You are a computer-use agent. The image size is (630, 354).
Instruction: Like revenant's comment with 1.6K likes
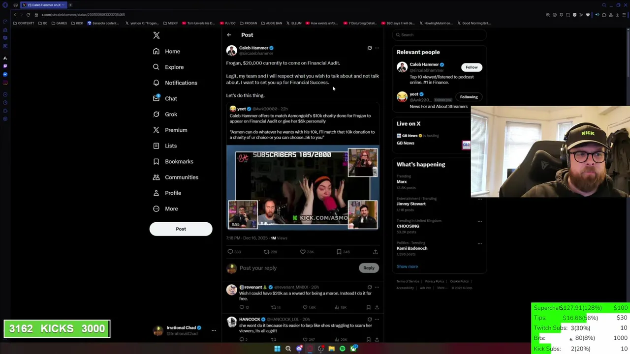305,307
